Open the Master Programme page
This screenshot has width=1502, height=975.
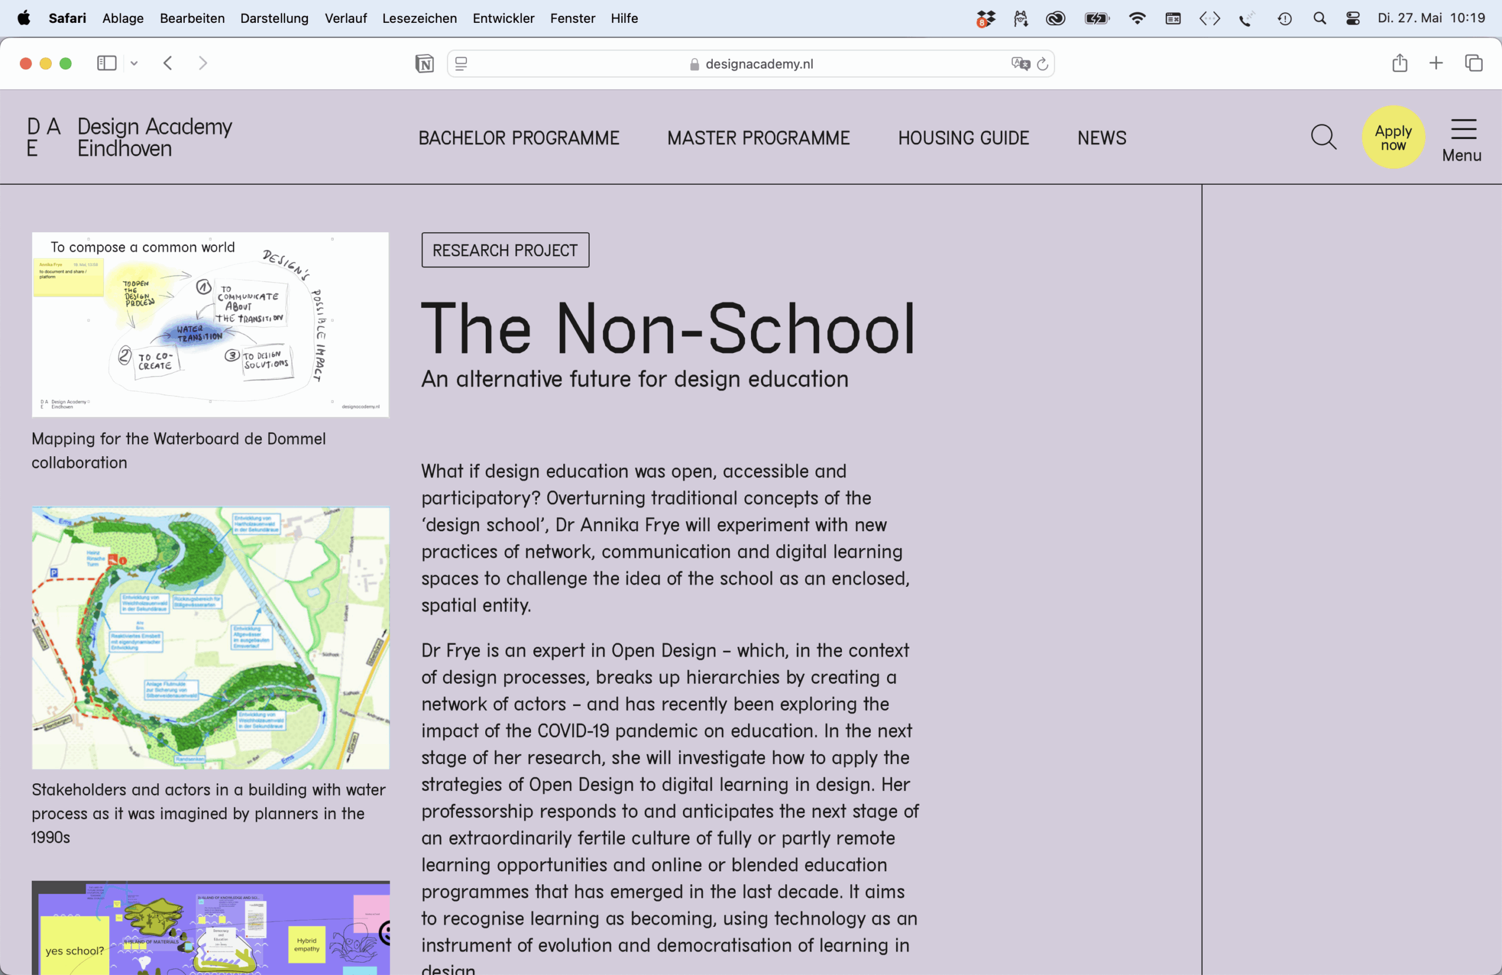(x=759, y=137)
